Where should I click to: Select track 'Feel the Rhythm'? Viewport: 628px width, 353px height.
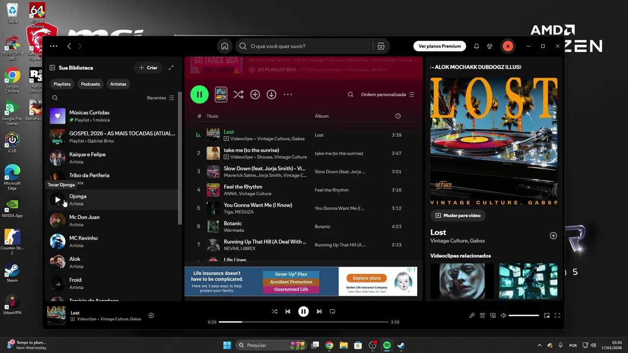(x=303, y=190)
